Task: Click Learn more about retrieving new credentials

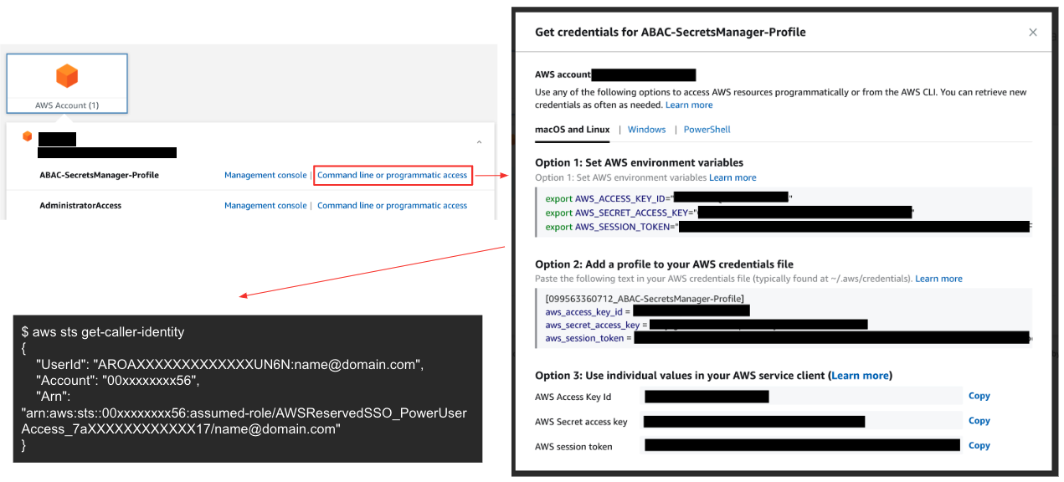Action: [689, 105]
